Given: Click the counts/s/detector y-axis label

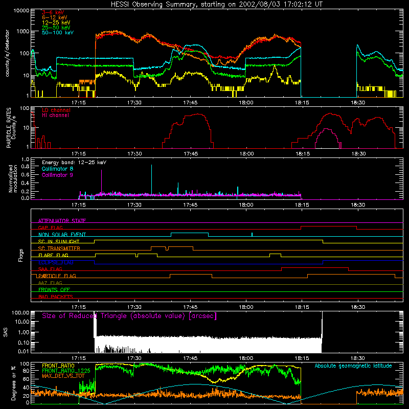Looking at the screenshot, I should 7,53.
